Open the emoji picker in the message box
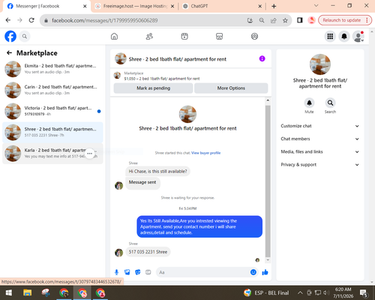Screen dimensions: 375x300 [253, 272]
